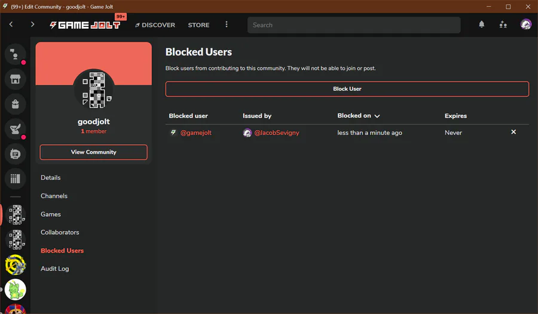The height and width of the screenshot is (314, 538).
Task: Open the user avatar account menu
Action: click(x=526, y=24)
